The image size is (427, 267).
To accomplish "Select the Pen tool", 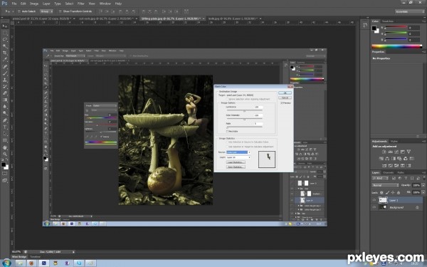I will pos(5,120).
